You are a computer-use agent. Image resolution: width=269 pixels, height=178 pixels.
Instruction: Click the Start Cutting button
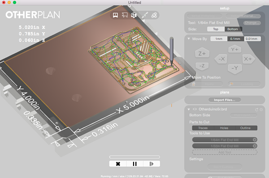(x=225, y=167)
